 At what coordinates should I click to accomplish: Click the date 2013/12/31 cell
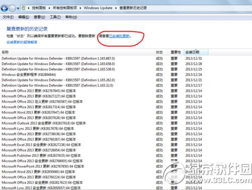pos(194,58)
